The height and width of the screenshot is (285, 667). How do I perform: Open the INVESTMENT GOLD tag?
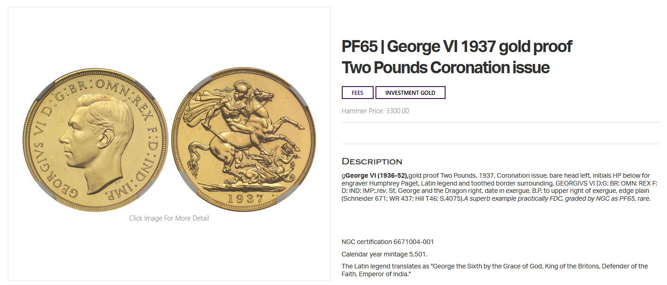click(x=410, y=93)
